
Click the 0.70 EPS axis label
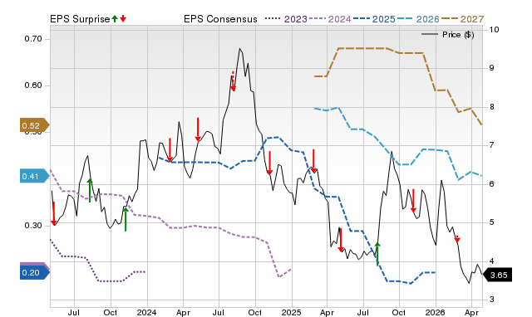33,39
